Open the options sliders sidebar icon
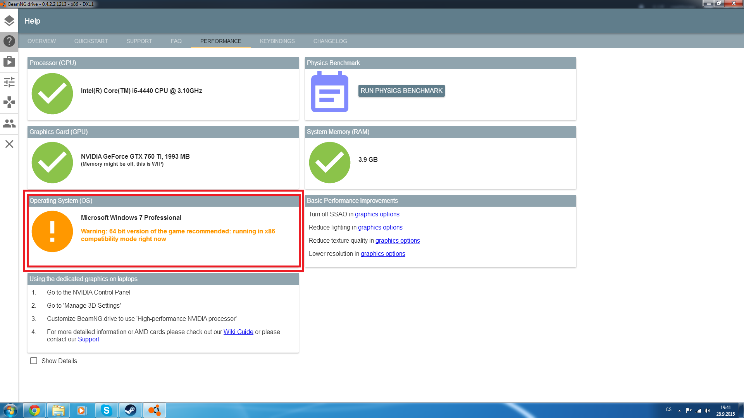744x418 pixels. tap(9, 82)
